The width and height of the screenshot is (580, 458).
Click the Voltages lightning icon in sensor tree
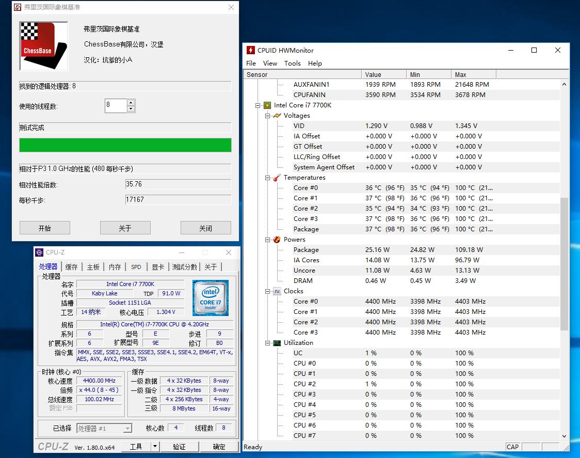pos(277,116)
